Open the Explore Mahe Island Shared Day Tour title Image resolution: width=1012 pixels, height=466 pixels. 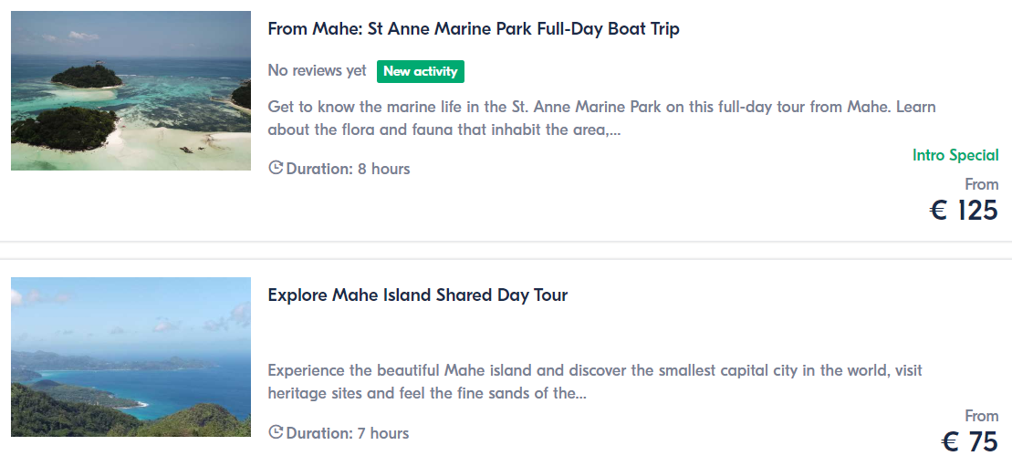point(417,295)
